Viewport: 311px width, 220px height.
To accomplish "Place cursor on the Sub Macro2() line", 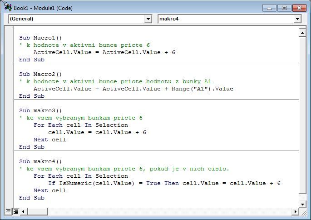I will (x=41, y=74).
